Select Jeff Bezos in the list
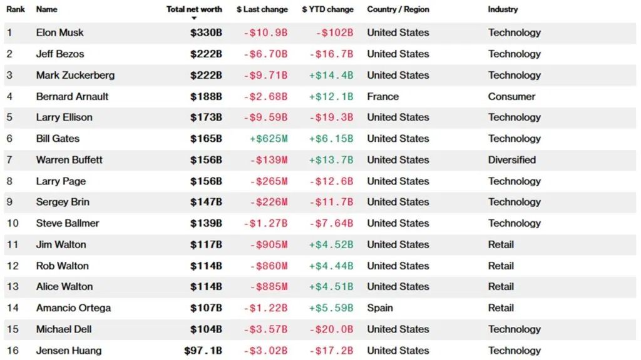641x360 pixels. click(59, 54)
